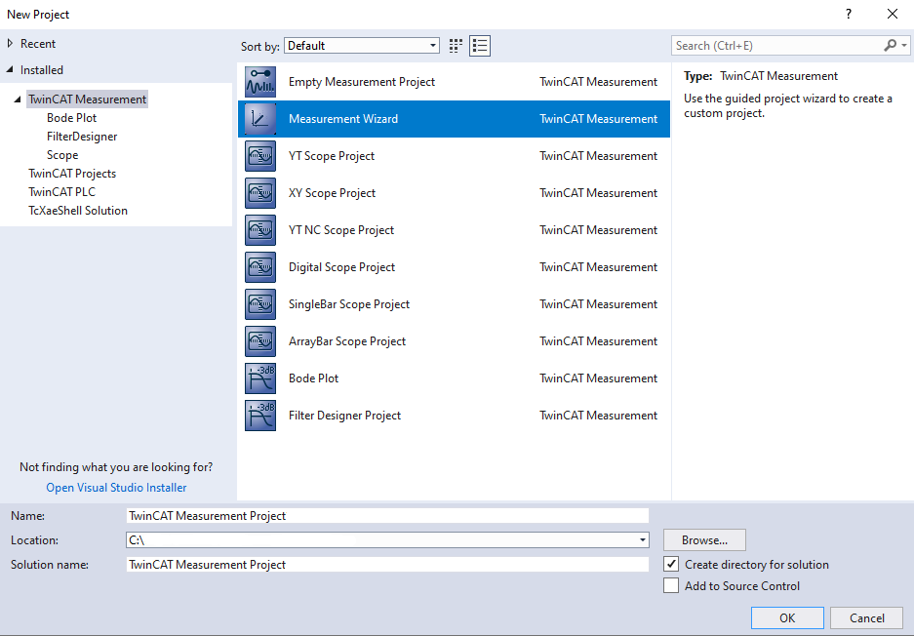Collapse the Installed section

(x=10, y=69)
